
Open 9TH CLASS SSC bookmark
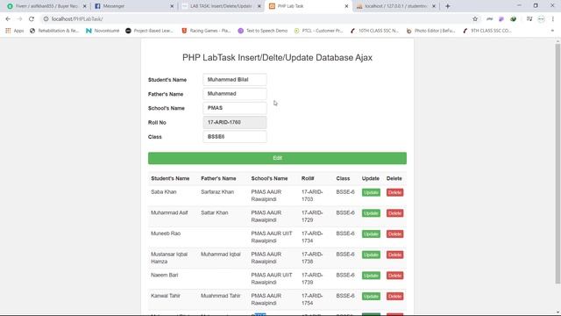pyautogui.click(x=487, y=31)
